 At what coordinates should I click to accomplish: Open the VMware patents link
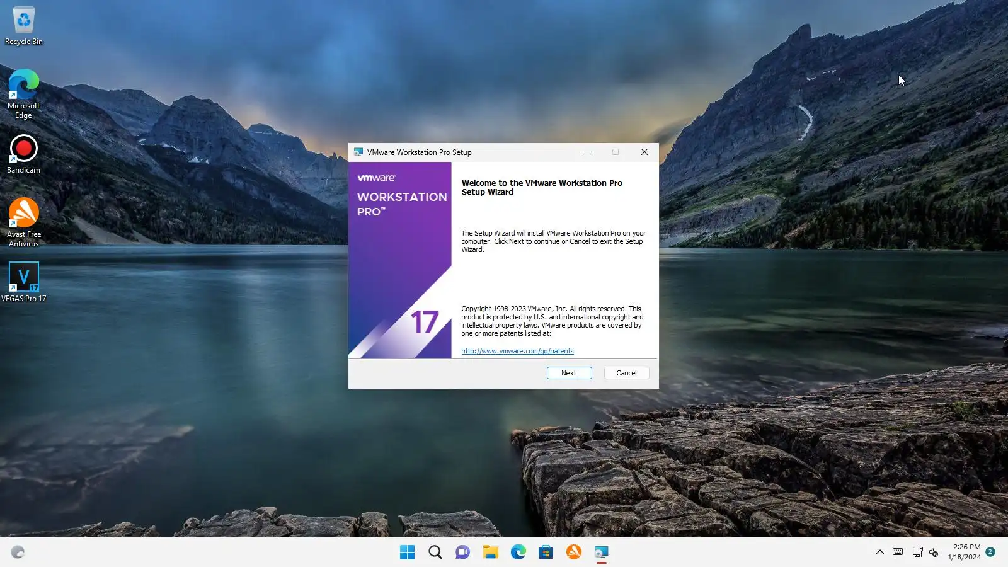517,351
